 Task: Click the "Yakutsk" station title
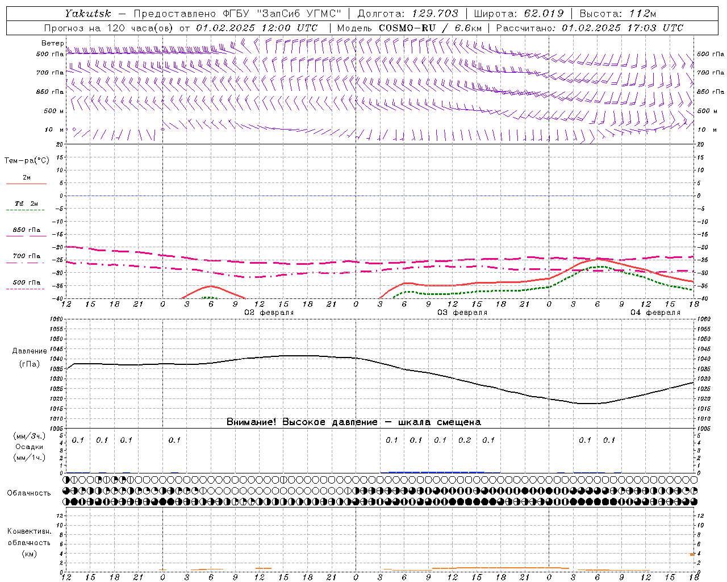click(x=88, y=14)
